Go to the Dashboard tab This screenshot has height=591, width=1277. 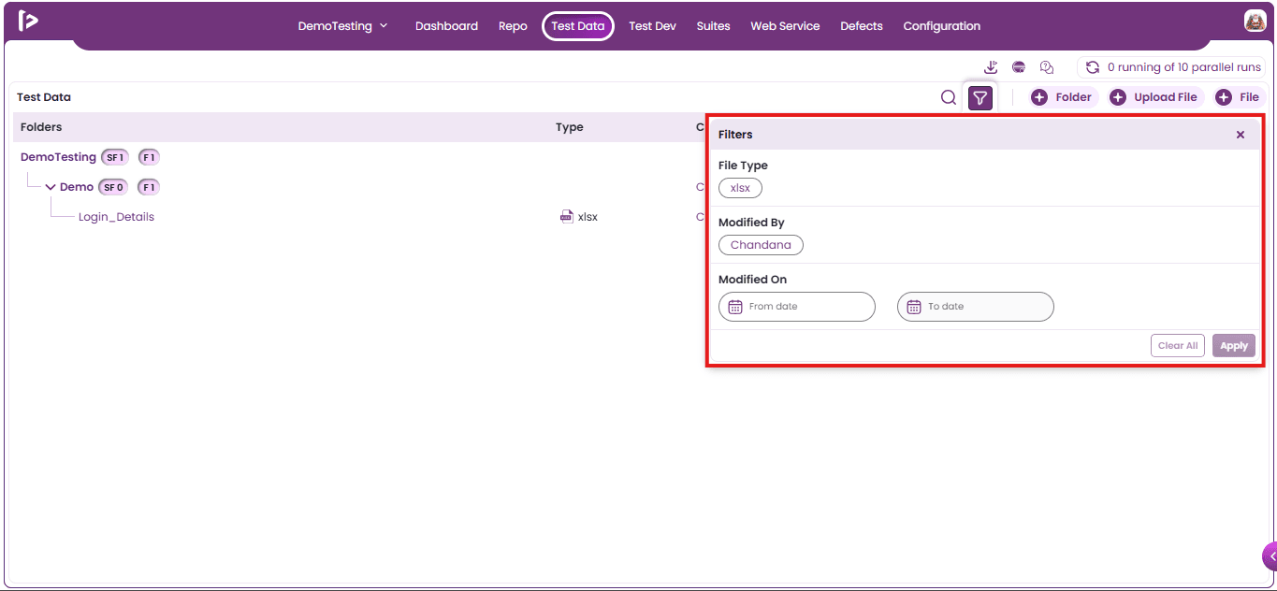click(x=446, y=26)
